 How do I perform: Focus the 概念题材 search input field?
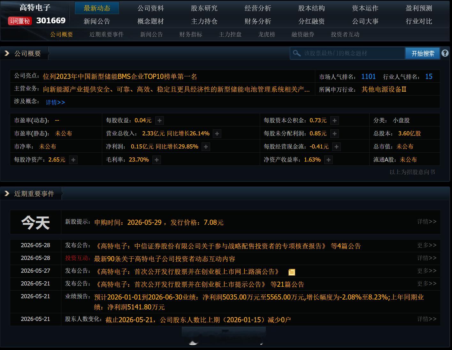pyautogui.click(x=348, y=53)
